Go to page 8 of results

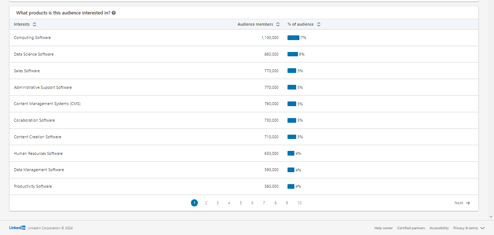coord(275,203)
